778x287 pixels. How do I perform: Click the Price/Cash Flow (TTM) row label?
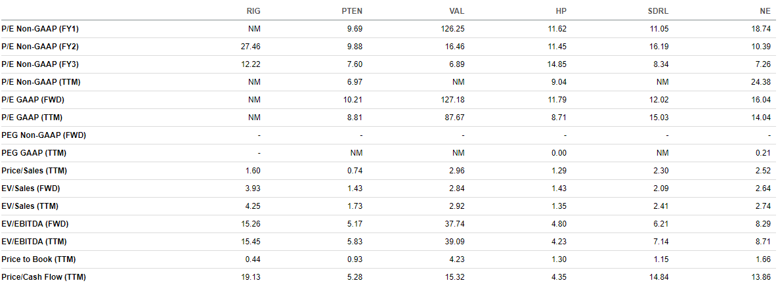(x=44, y=277)
